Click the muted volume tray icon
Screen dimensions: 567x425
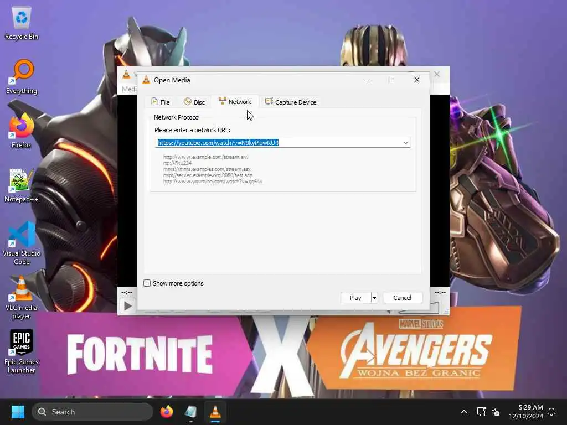coord(496,412)
